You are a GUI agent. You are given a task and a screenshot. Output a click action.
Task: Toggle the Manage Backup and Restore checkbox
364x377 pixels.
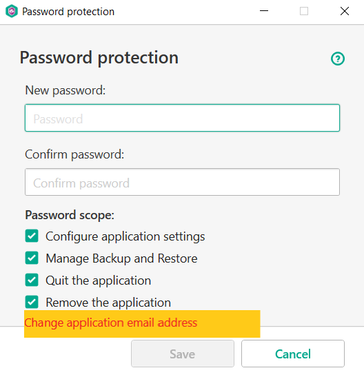32,258
